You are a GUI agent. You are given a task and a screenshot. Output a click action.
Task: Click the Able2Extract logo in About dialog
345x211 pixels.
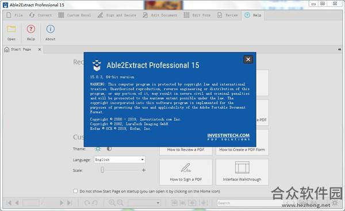pos(97,65)
